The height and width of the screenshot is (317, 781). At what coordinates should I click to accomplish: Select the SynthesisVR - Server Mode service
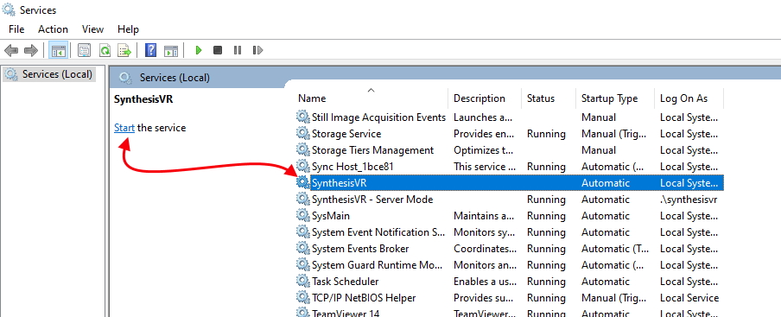(372, 199)
